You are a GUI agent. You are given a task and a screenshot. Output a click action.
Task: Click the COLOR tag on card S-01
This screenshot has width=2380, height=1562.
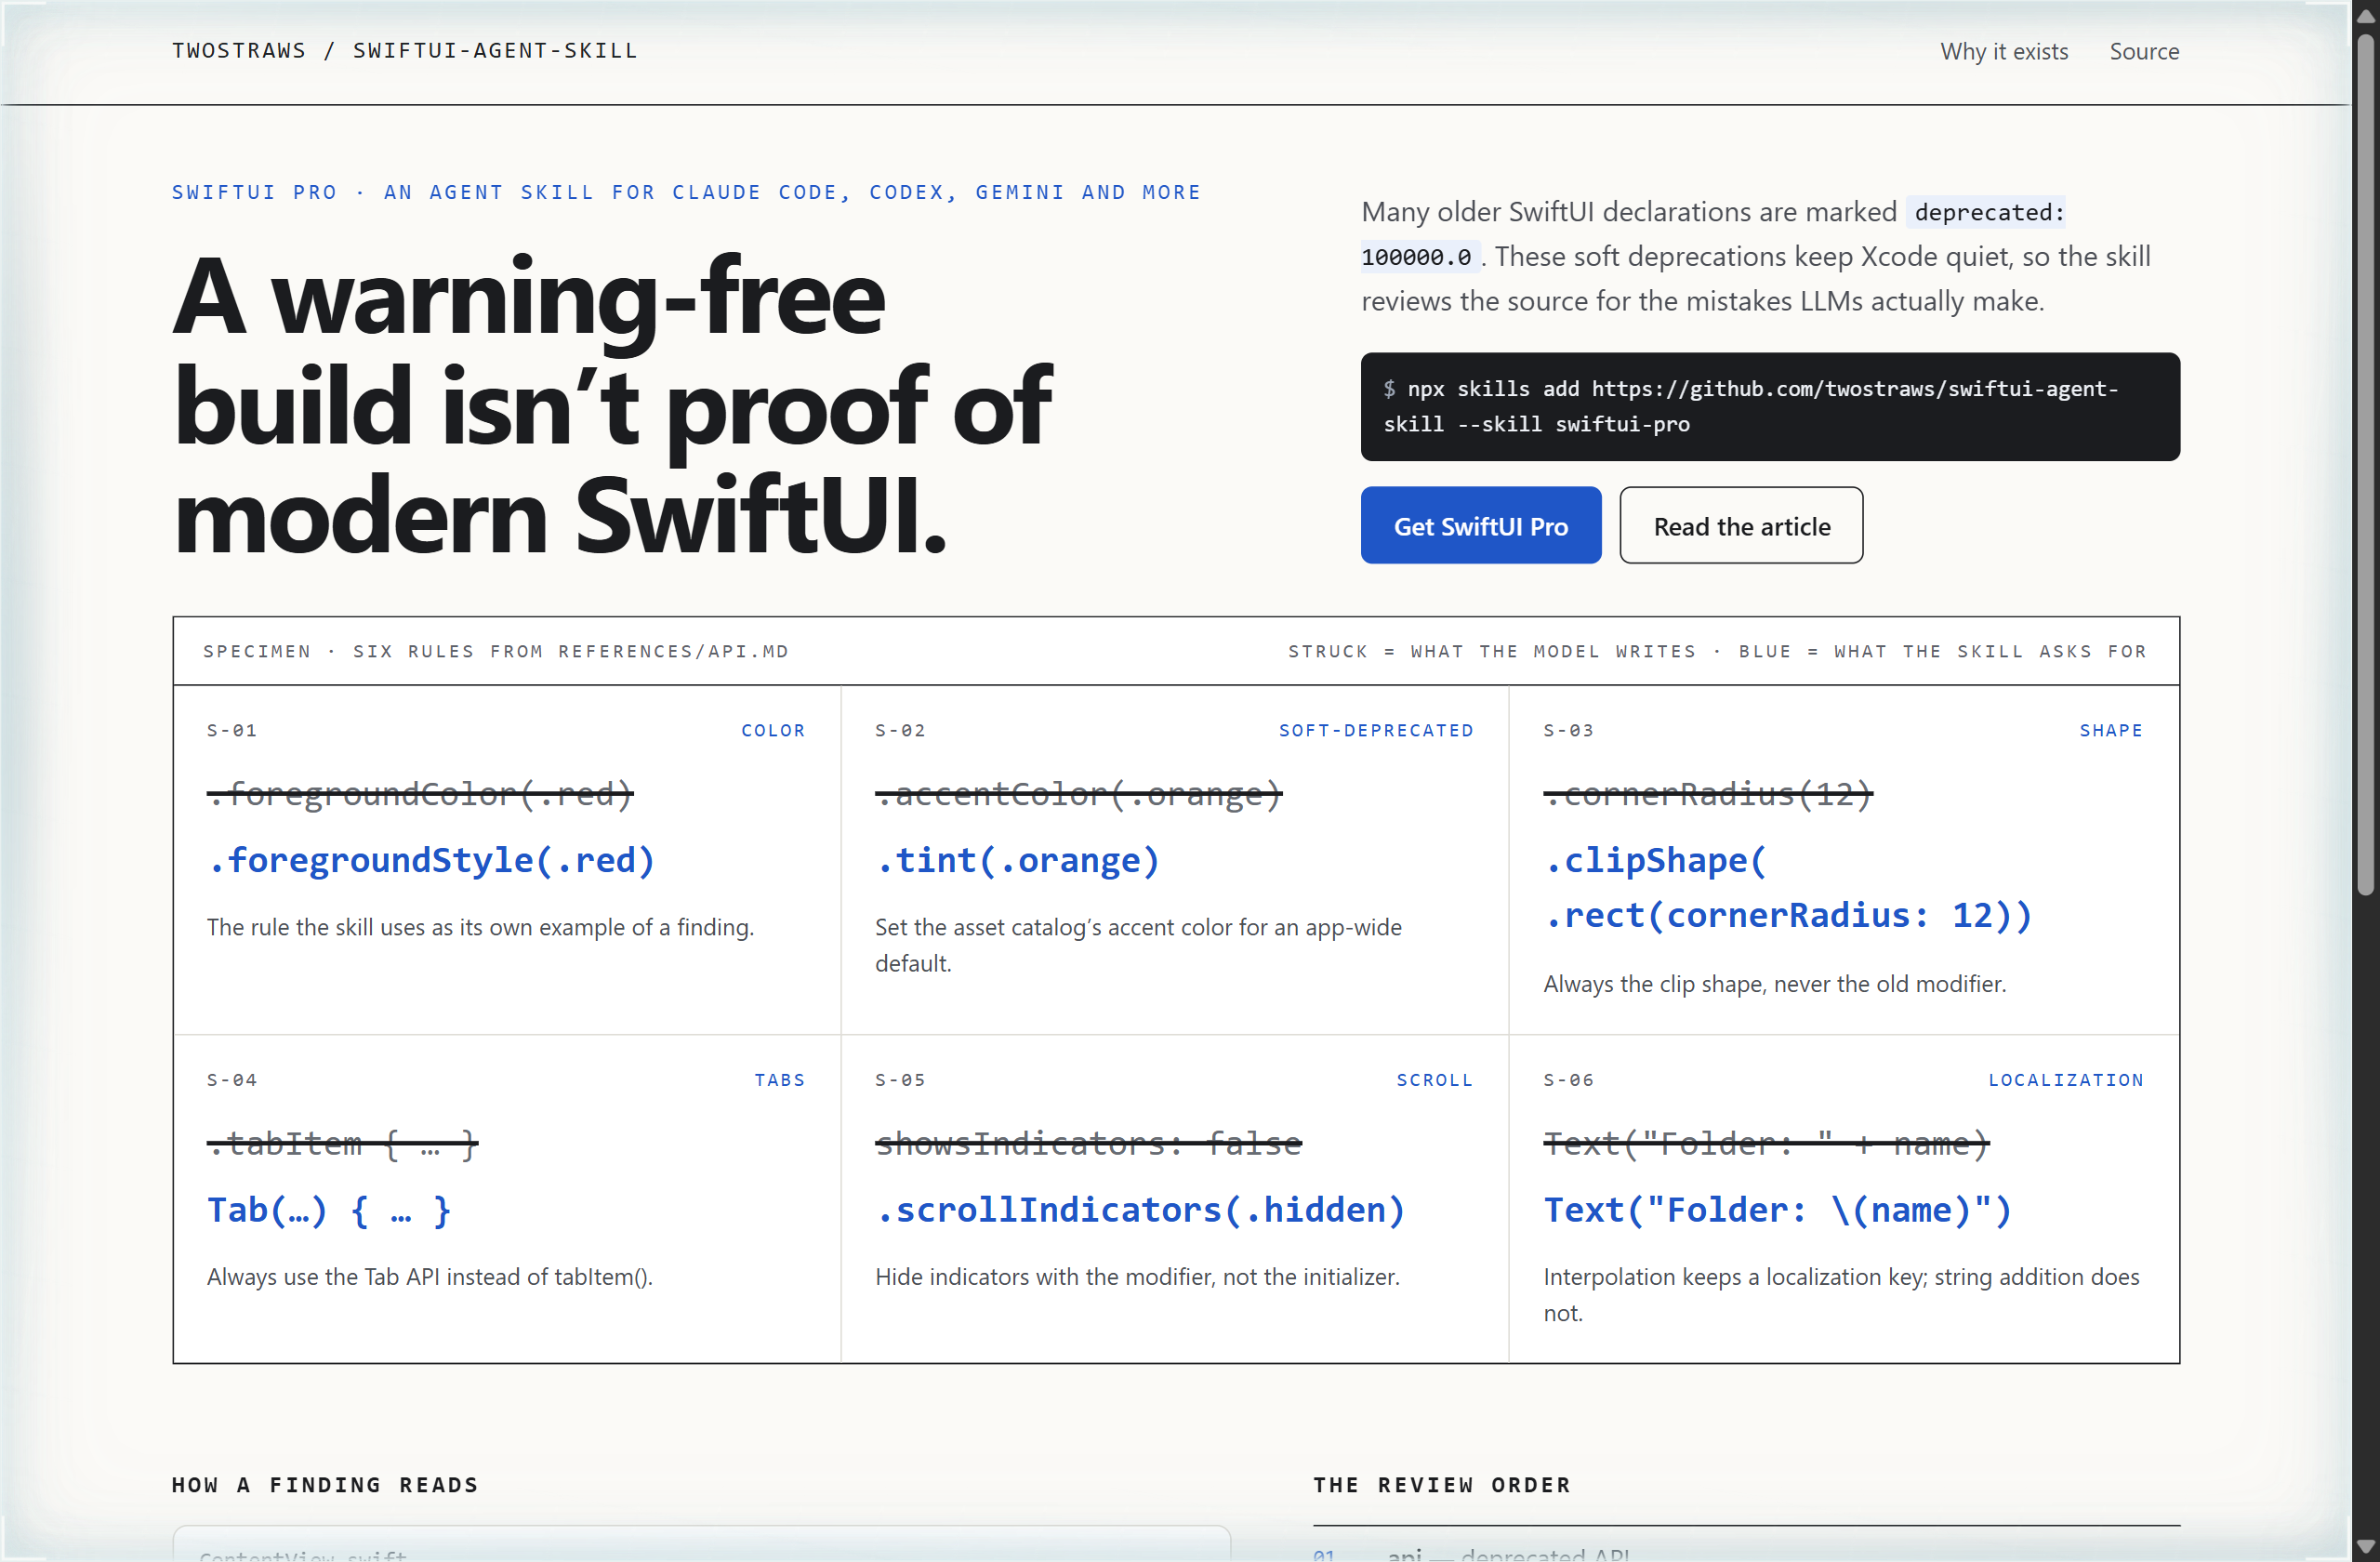tap(773, 730)
